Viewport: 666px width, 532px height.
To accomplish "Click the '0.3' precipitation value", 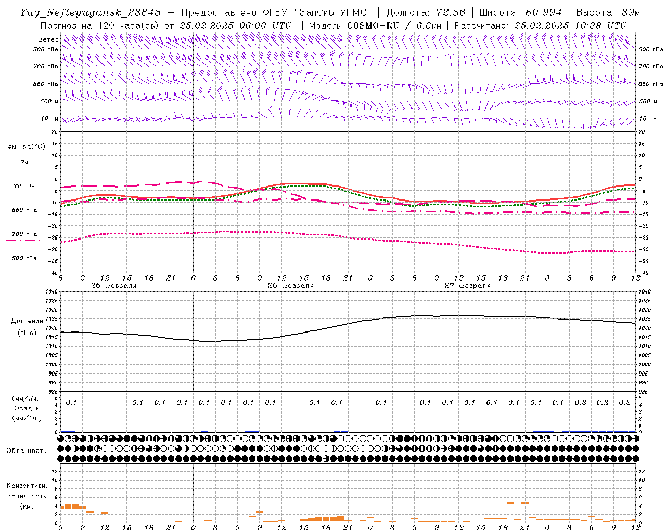I will (580, 402).
